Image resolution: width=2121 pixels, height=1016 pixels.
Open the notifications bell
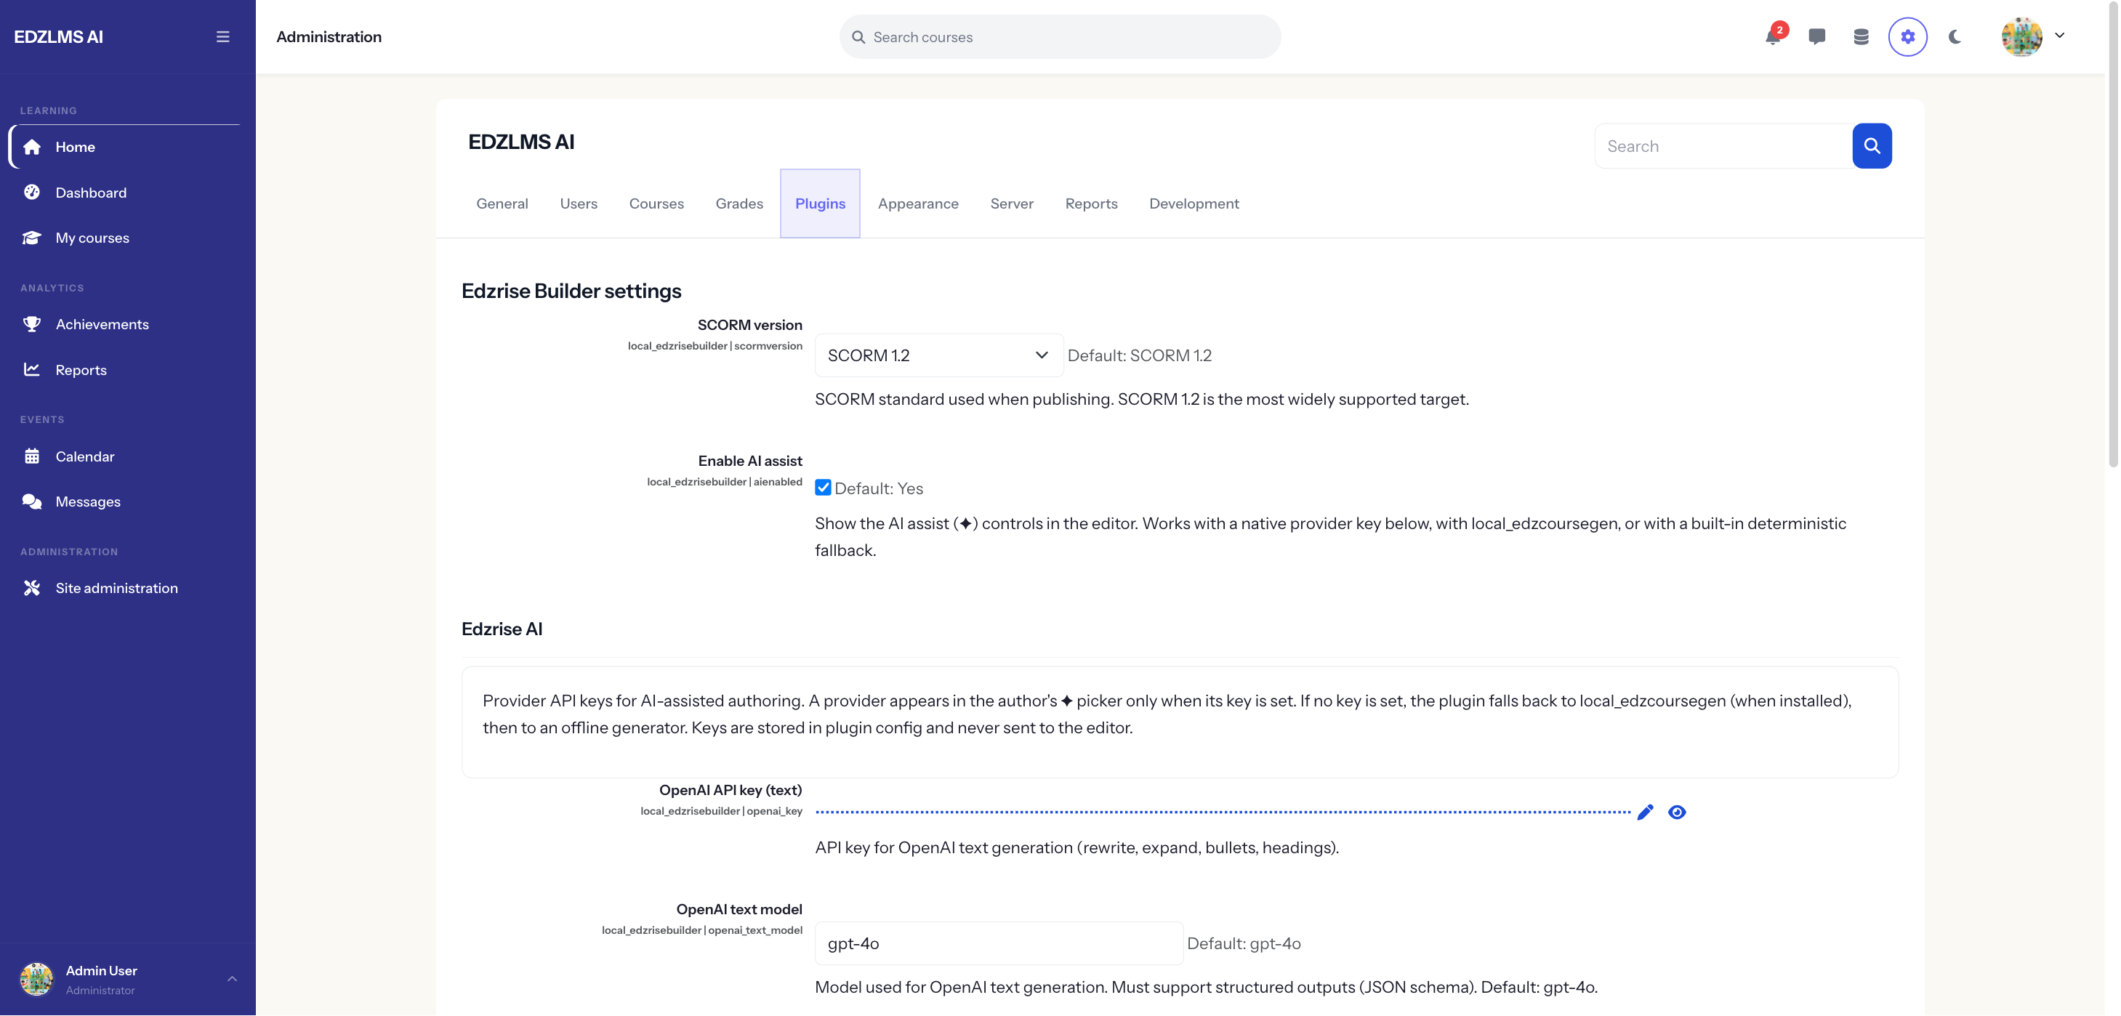(1773, 36)
